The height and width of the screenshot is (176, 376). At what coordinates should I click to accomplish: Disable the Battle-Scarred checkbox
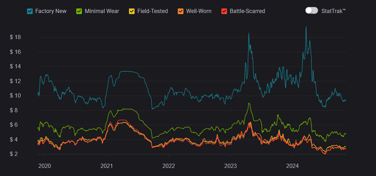coord(224,11)
